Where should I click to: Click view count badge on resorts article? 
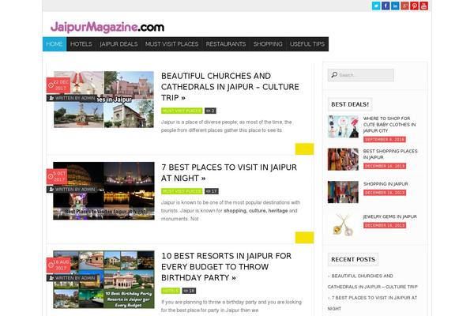tap(189, 291)
